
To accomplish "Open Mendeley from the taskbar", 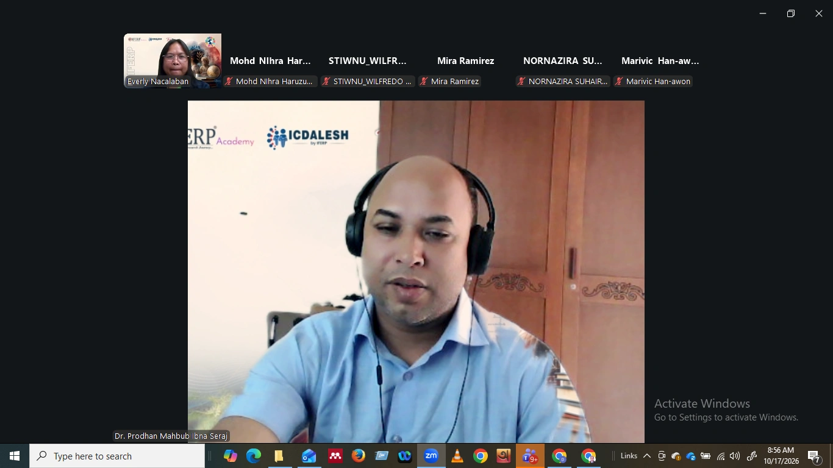I will click(335, 456).
